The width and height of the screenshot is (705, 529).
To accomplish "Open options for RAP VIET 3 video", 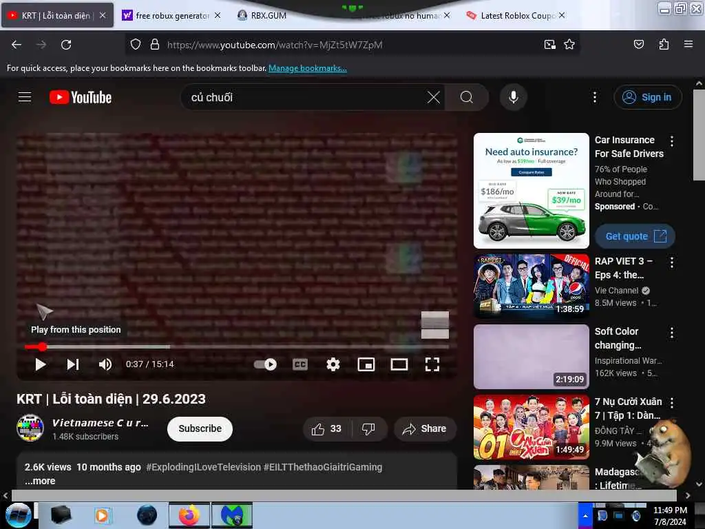I will (x=672, y=262).
